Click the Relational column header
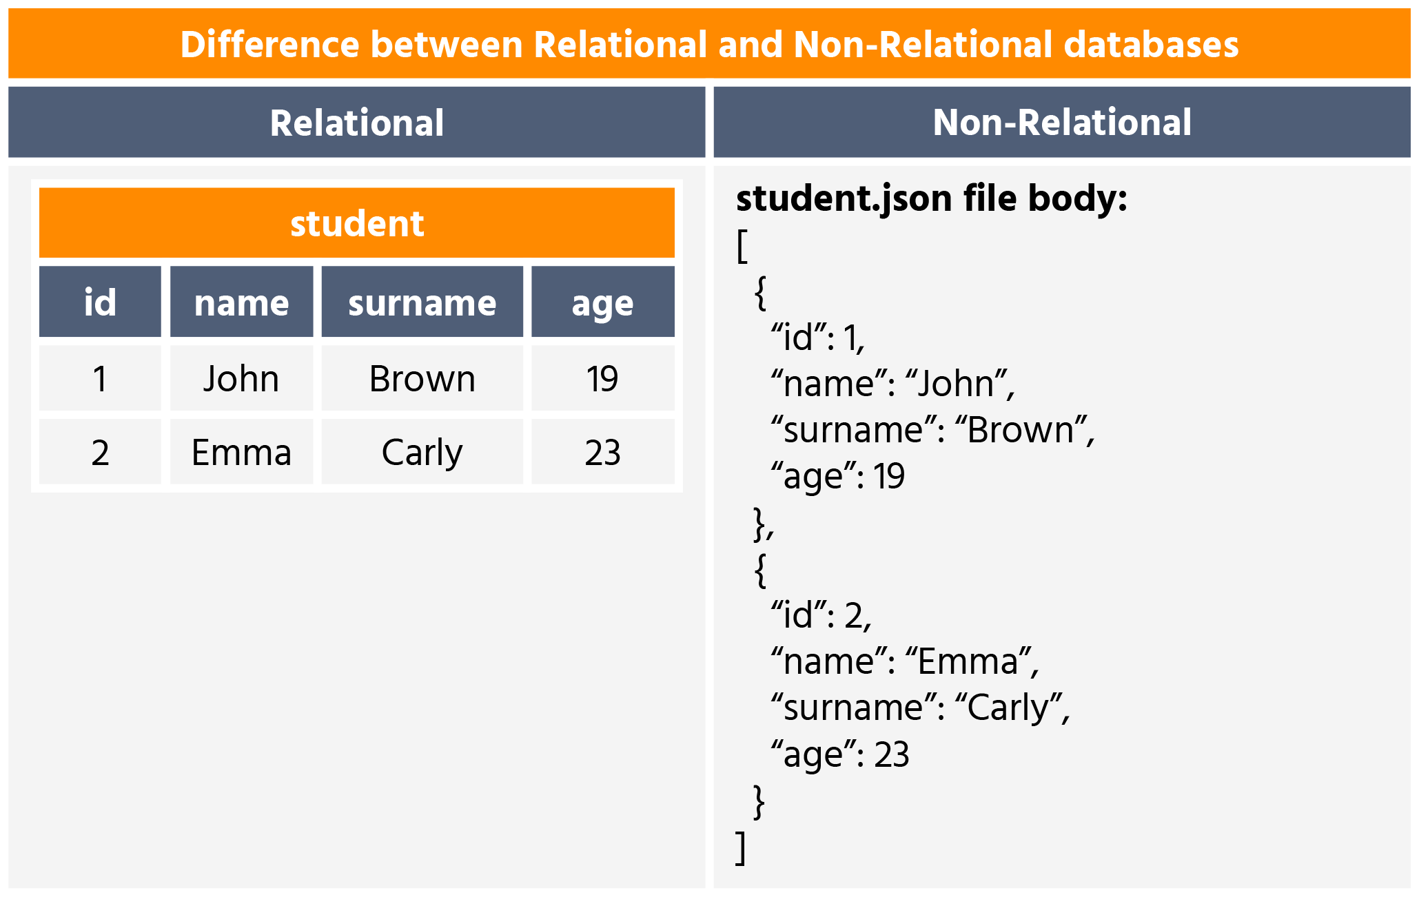This screenshot has width=1419, height=897. [356, 123]
